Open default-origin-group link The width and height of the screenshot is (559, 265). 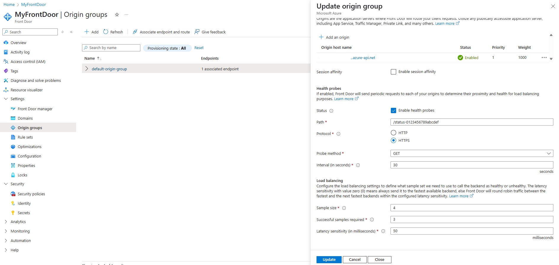tap(109, 69)
